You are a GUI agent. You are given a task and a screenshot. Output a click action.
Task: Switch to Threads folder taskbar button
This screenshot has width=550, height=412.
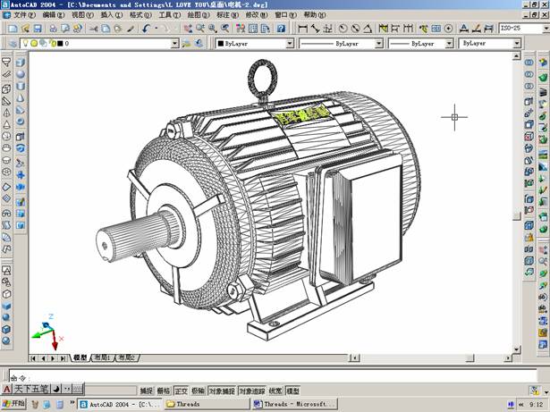[207, 404]
